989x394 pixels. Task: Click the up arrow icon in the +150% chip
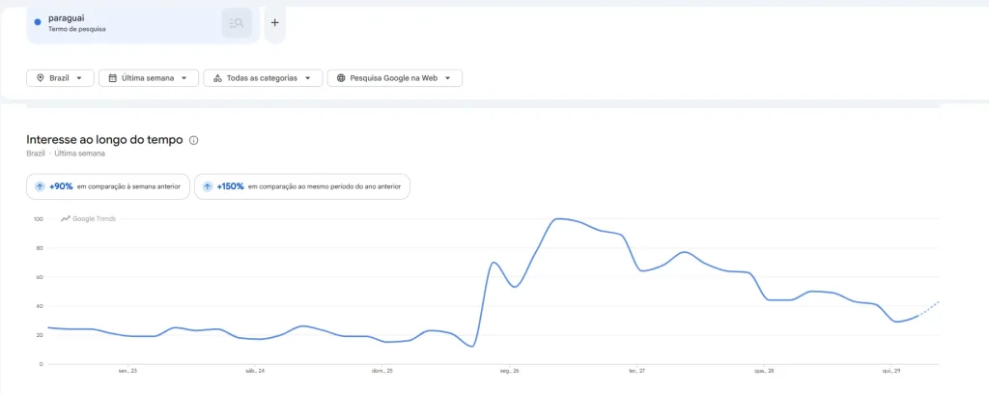[208, 186]
